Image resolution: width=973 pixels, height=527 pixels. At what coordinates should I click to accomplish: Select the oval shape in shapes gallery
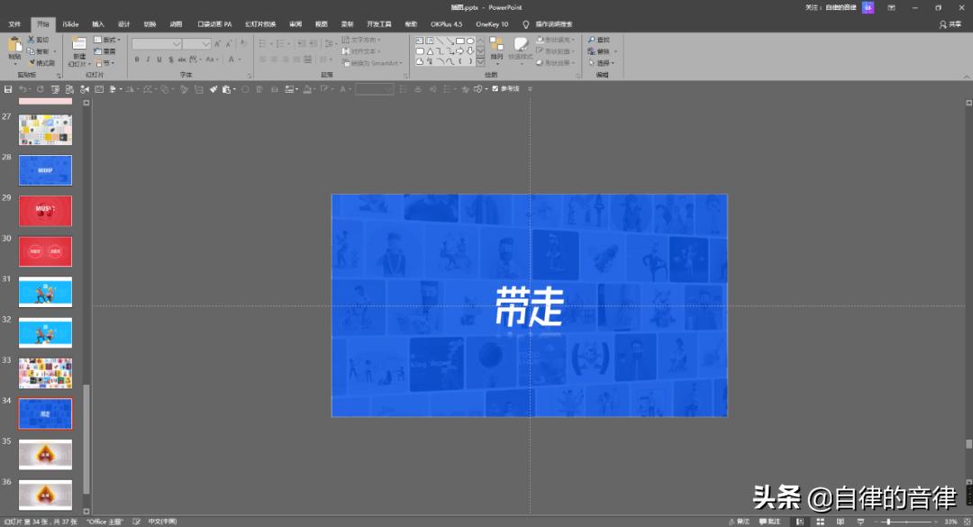[470, 41]
